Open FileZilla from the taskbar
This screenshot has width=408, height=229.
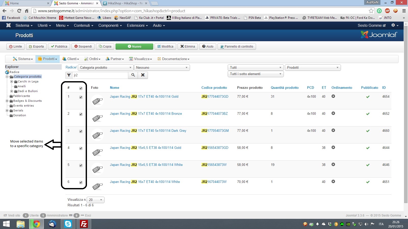84,224
